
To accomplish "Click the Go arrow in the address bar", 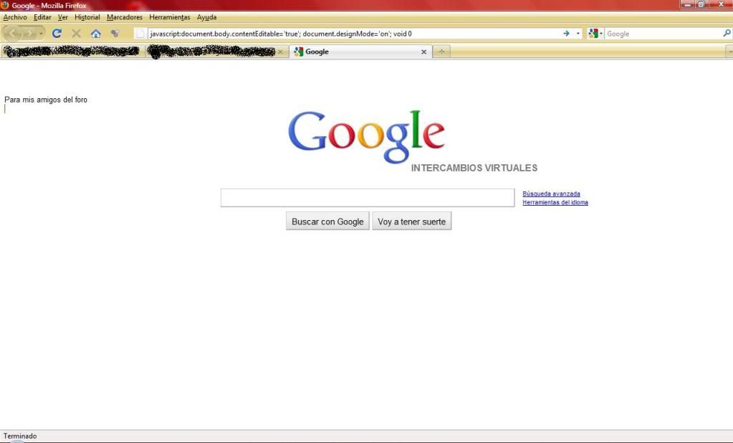I will coord(566,34).
